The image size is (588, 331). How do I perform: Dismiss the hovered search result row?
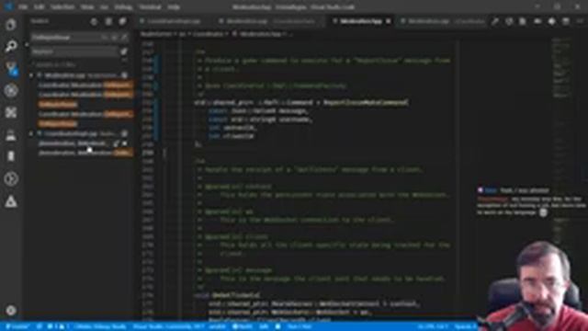pyautogui.click(x=125, y=143)
